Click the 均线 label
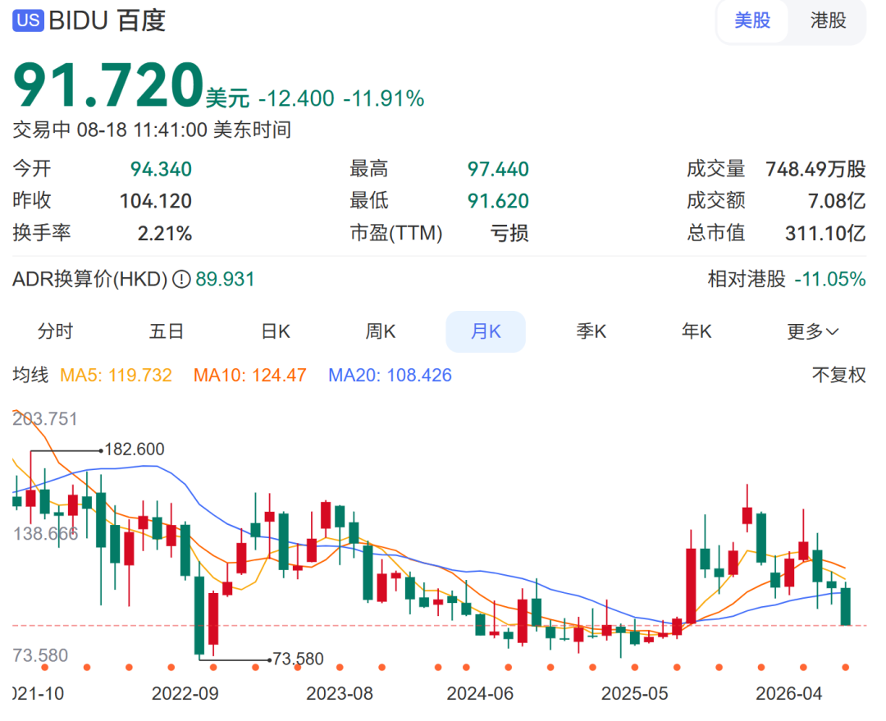The width and height of the screenshot is (886, 721). pyautogui.click(x=30, y=375)
